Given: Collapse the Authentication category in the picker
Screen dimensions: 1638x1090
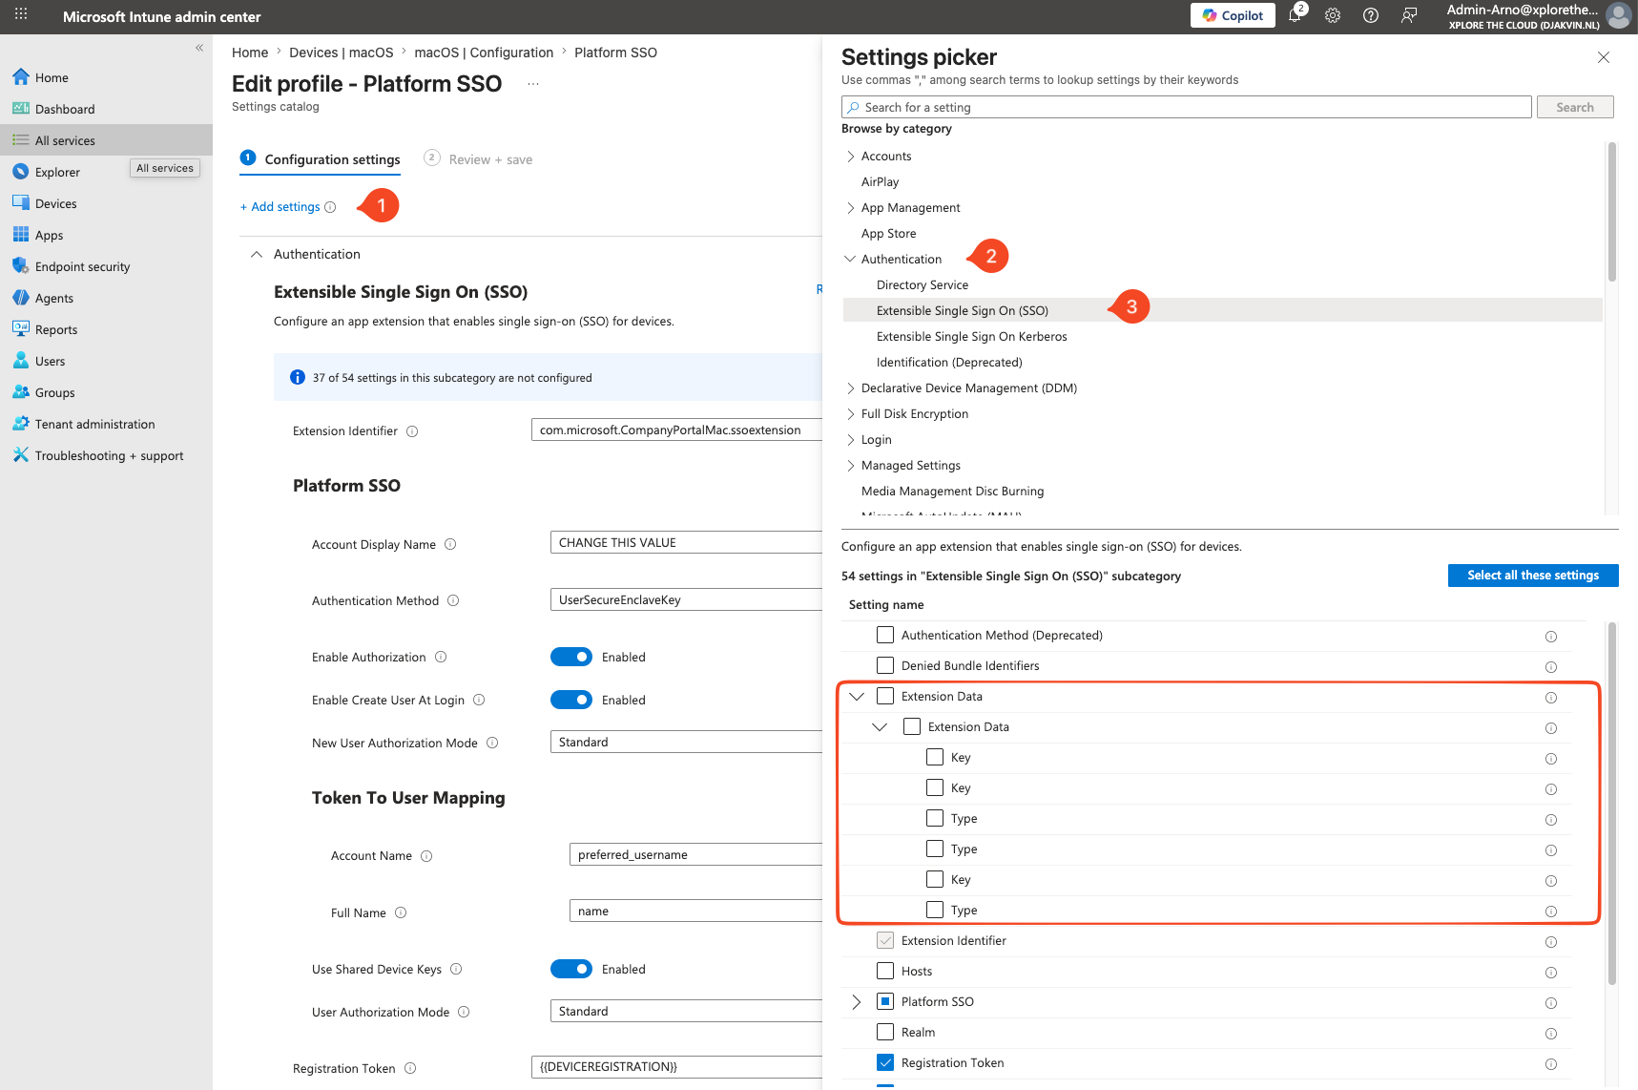Looking at the screenshot, I should tap(850, 258).
